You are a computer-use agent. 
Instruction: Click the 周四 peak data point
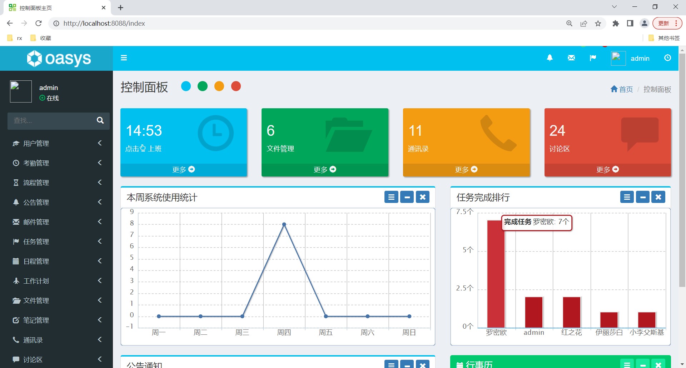284,224
